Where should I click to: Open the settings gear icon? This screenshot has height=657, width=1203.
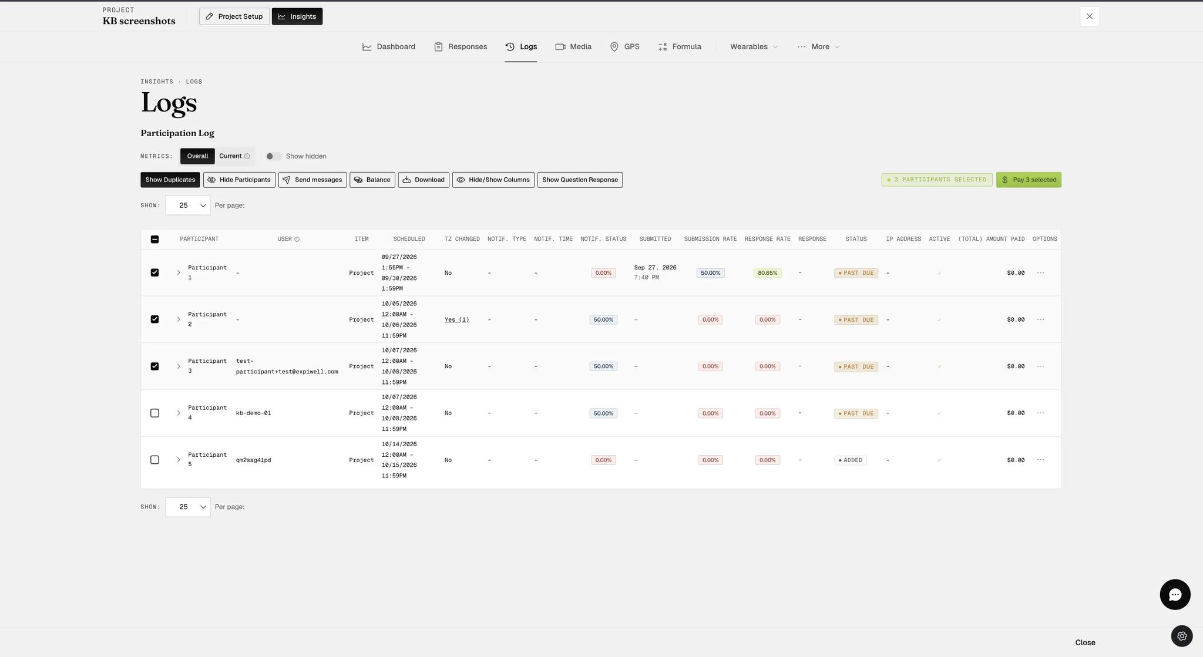(x=1182, y=636)
